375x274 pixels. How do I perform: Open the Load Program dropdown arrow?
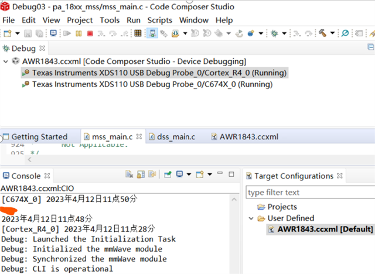[185, 33]
